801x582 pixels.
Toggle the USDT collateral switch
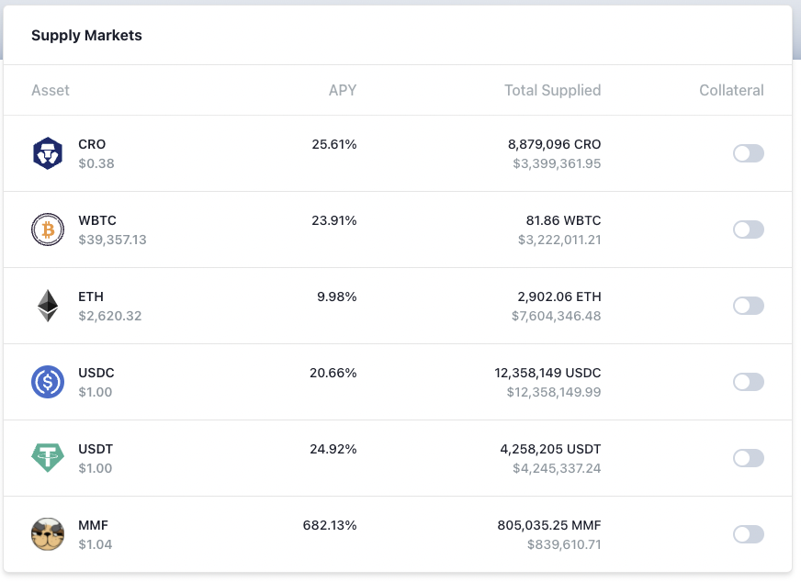748,458
